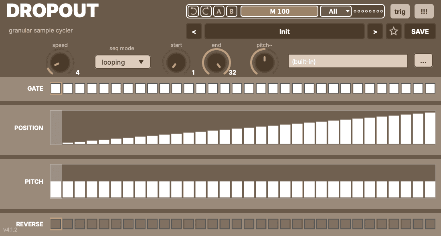
Task: Expand the All dropdown menu
Action: coord(336,11)
